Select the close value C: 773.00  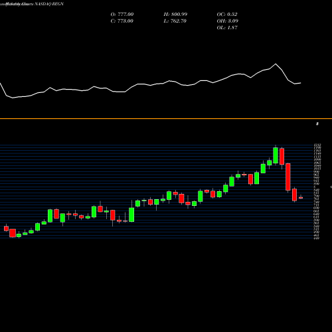point(122,21)
